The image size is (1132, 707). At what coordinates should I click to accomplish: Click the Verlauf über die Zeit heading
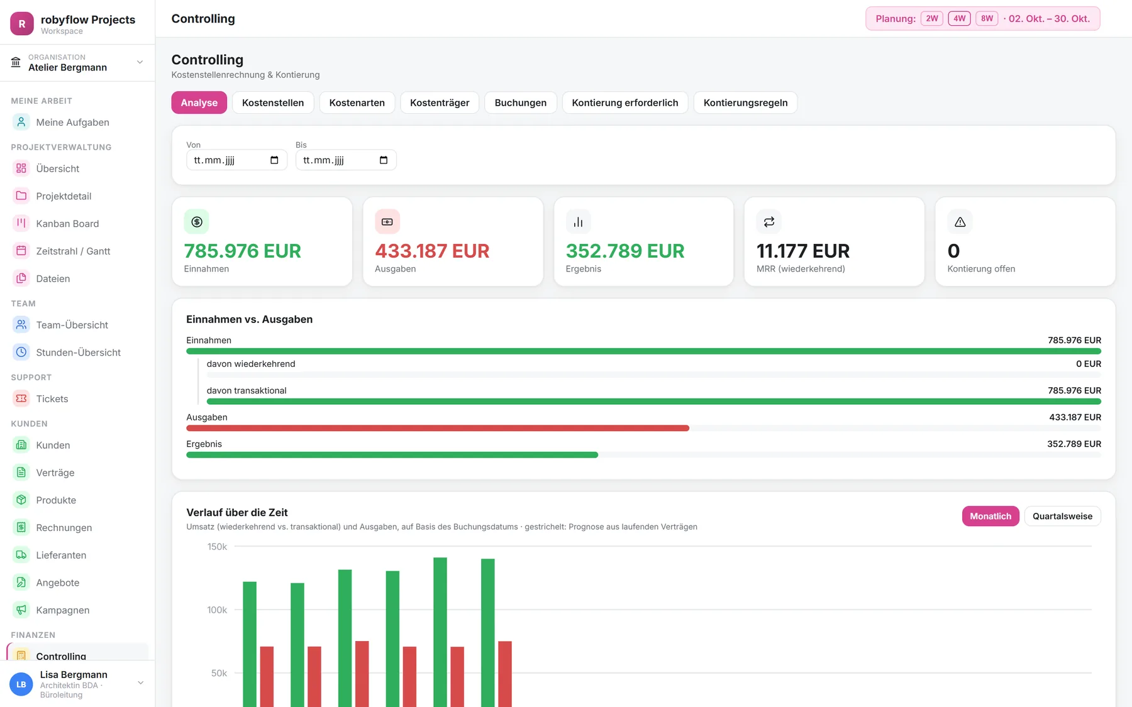(237, 512)
